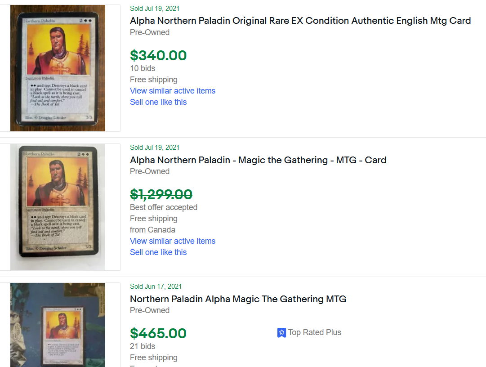The height and width of the screenshot is (367, 486).
Task: Click the 'Best offer accepted' text
Action: click(x=164, y=207)
